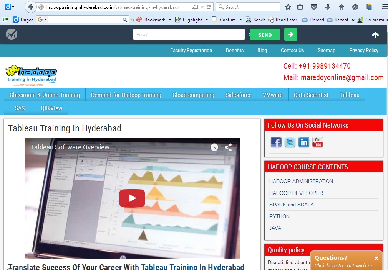Viewport: 388px width, 270px height.
Task: Click the Hadoop training in Hyderabad logo
Action: tap(31, 75)
